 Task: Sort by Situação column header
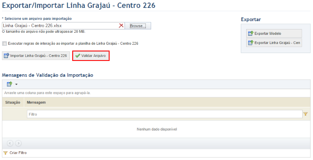[x=13, y=102]
